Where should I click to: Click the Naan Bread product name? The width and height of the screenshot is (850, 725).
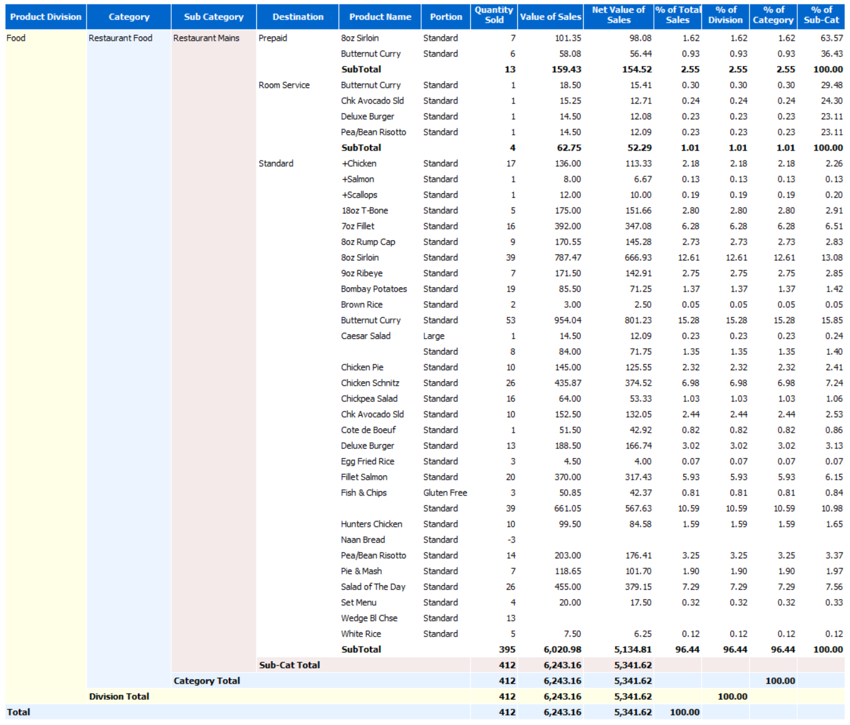click(363, 540)
